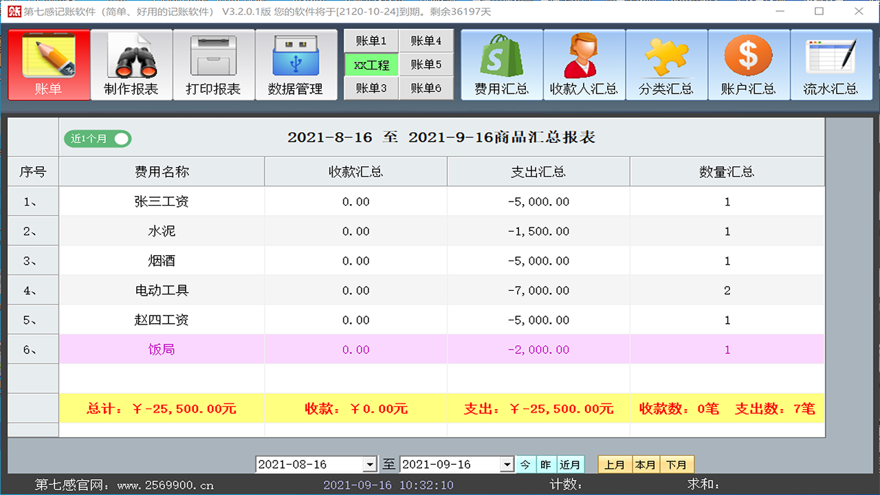Click the 账户汇总 dollar icon

click(749, 64)
